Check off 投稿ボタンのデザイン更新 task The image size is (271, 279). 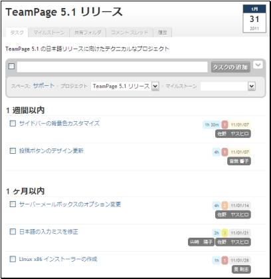point(13,151)
